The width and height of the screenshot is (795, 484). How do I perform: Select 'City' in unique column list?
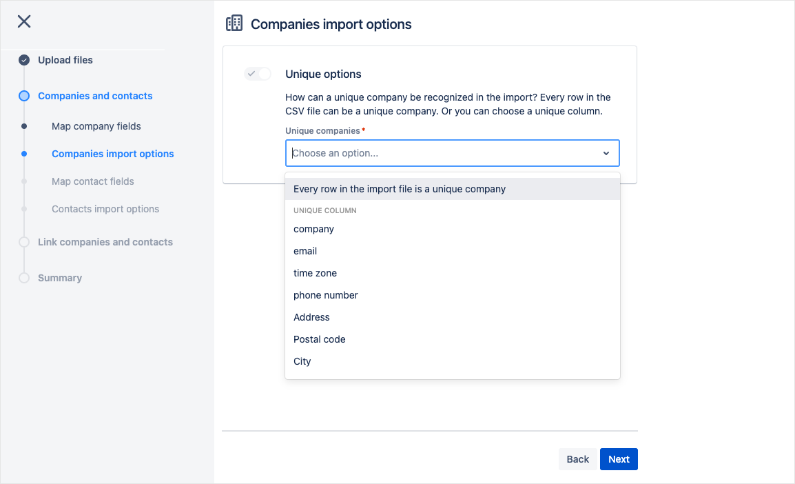[x=302, y=361]
